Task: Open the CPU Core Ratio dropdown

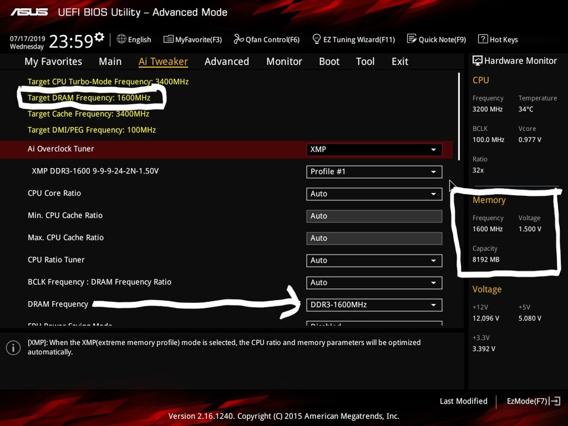Action: coord(374,194)
